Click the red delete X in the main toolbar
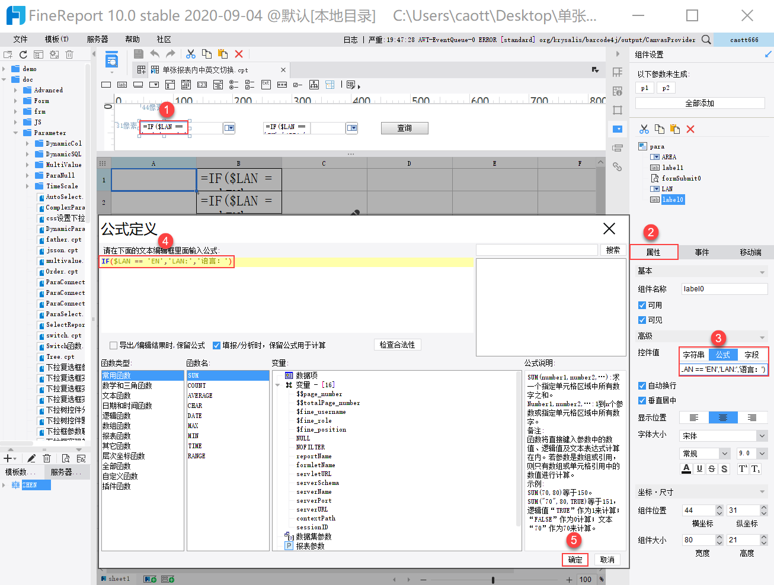774x585 pixels. [239, 54]
